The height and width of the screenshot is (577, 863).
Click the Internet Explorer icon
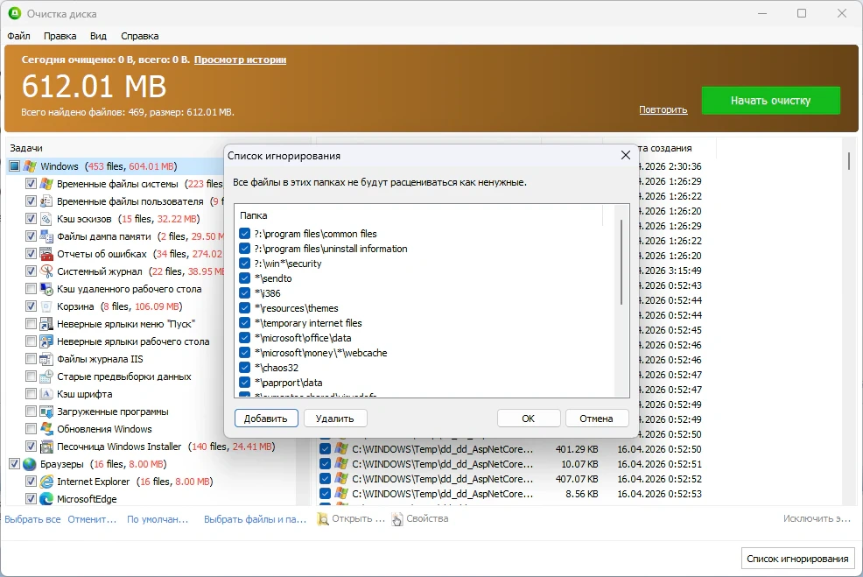pyautogui.click(x=46, y=482)
